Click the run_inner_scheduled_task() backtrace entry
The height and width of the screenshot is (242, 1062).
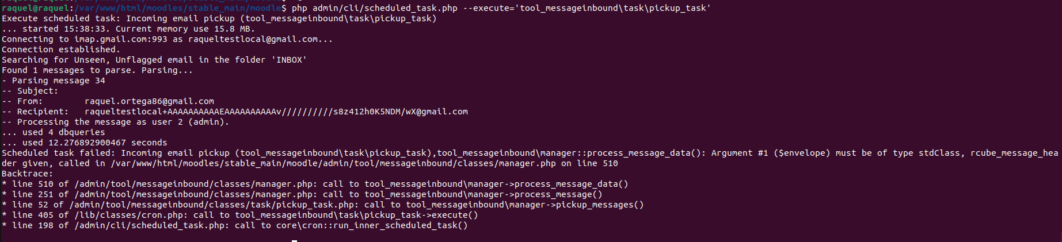pyautogui.click(x=235, y=225)
